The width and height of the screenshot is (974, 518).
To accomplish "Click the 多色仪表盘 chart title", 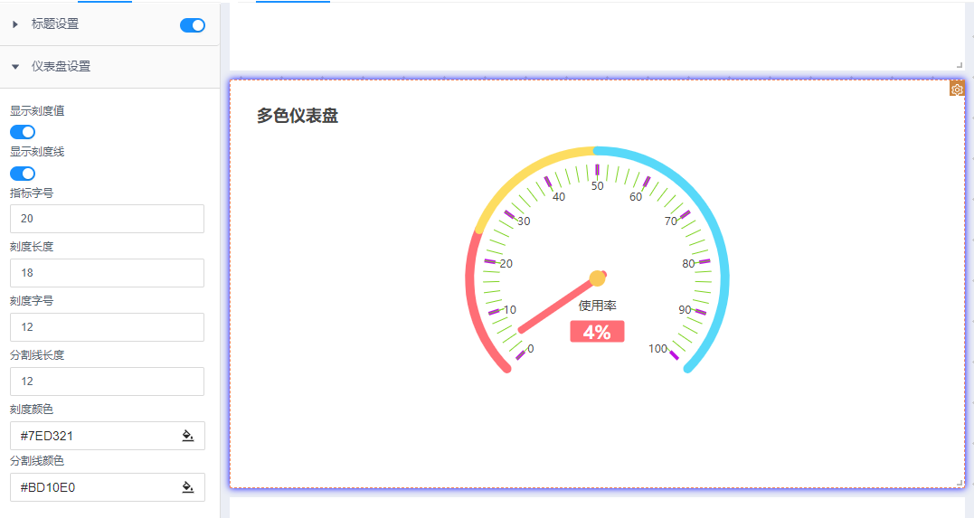I will [x=298, y=116].
